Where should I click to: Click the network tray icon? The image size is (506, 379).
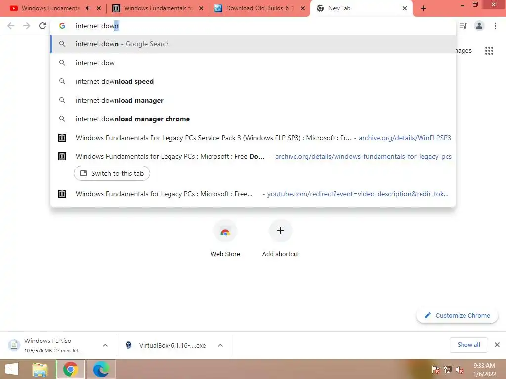(447, 369)
